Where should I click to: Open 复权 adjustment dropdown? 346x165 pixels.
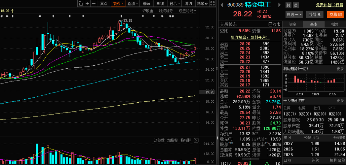pos(118,3)
